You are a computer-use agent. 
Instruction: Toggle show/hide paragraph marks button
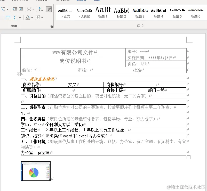click(x=49, y=9)
